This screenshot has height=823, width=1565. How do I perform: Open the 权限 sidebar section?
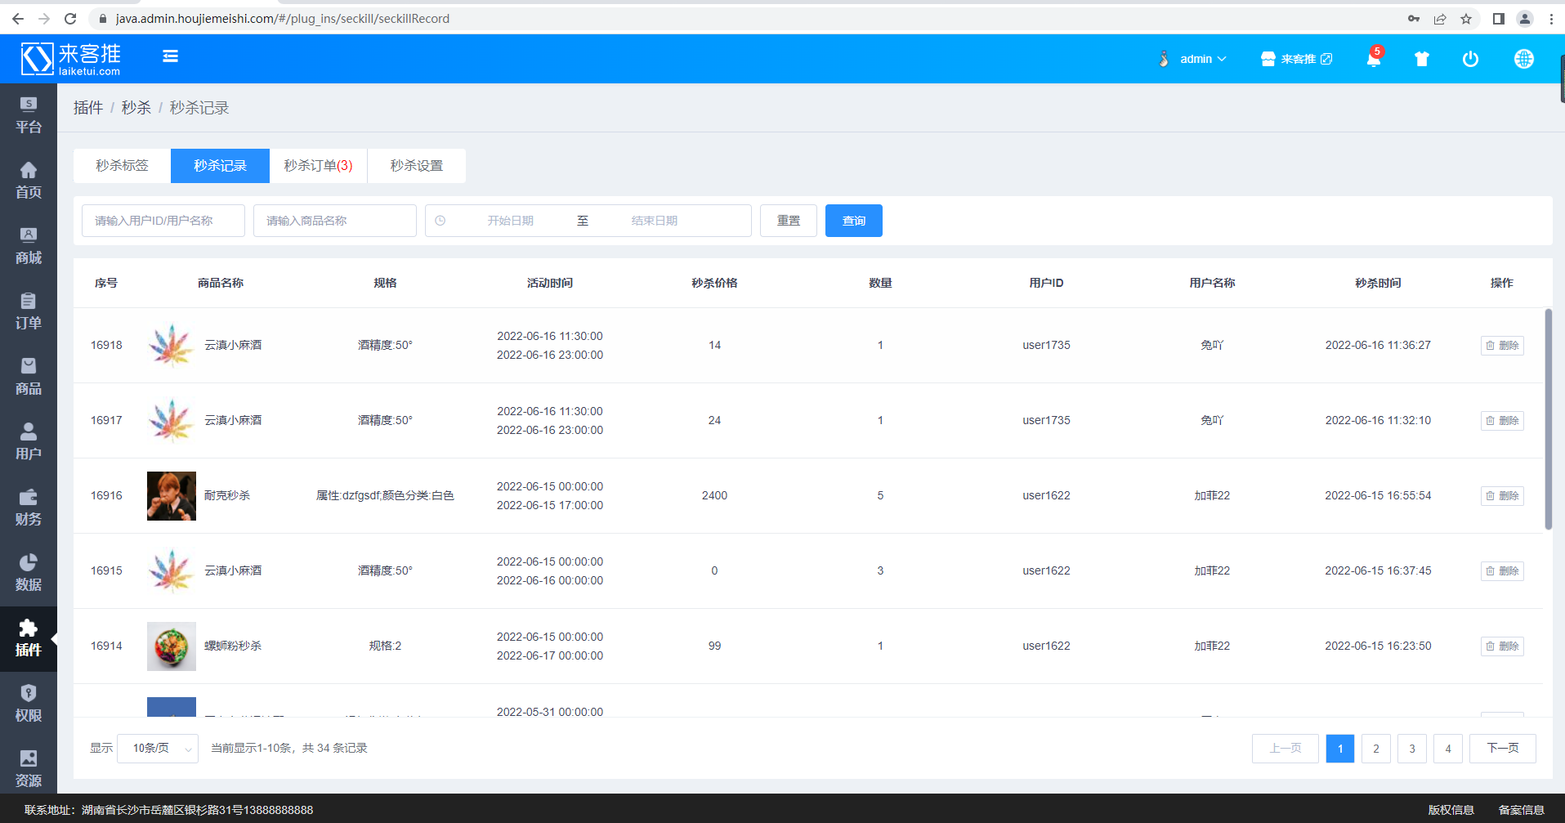(29, 704)
